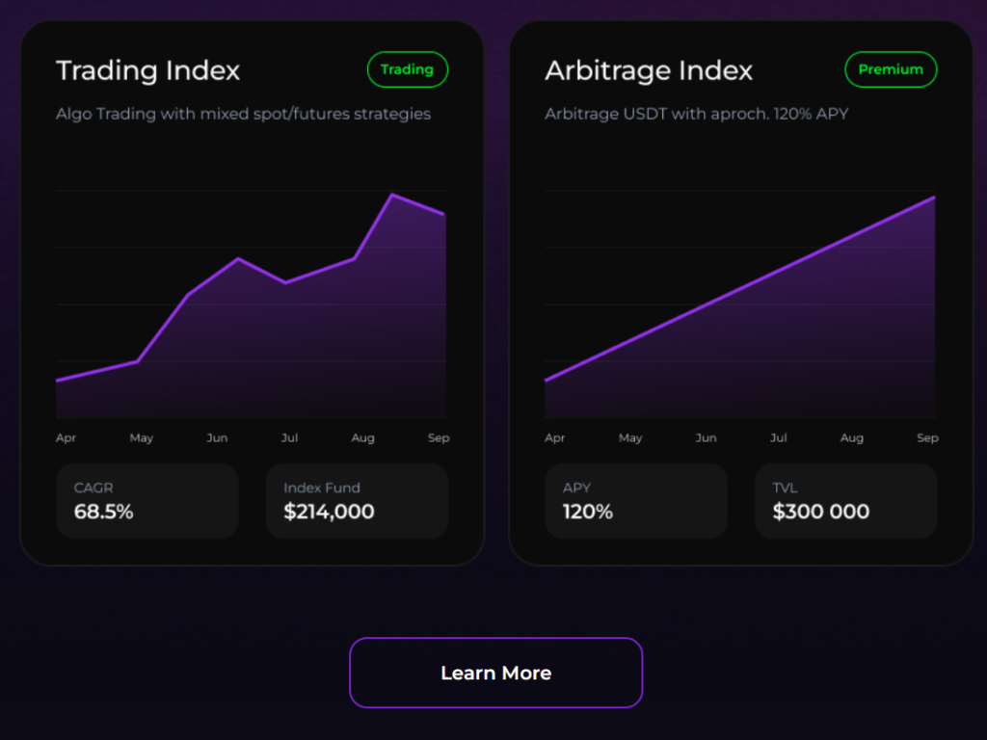
Task: Click the Algo Trading strategies description
Action: [243, 114]
